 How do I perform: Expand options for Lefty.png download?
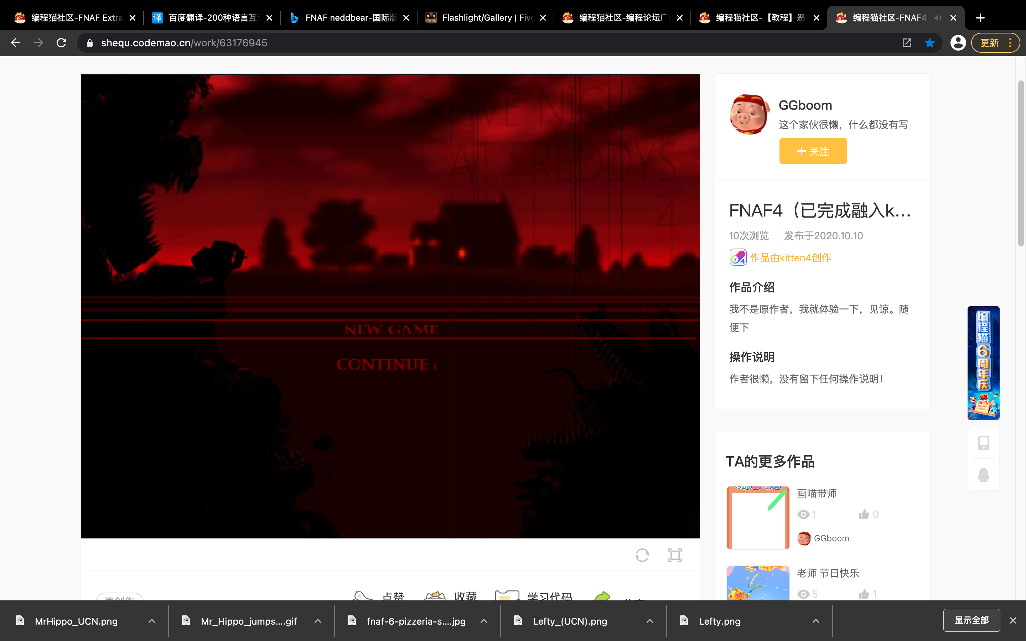click(x=816, y=621)
